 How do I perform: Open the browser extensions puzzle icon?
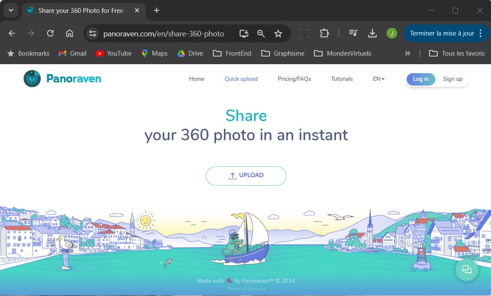coord(324,33)
